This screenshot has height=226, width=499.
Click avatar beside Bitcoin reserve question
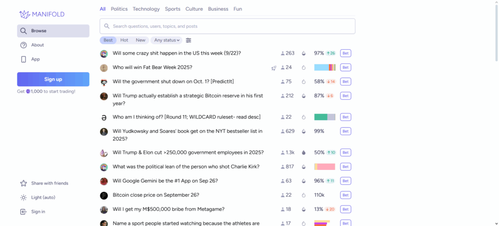click(x=104, y=96)
